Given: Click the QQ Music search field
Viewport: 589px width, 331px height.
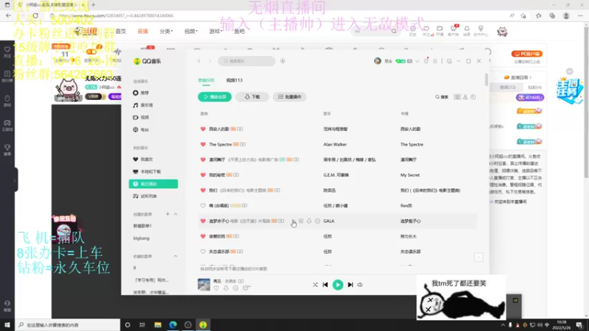Looking at the screenshot, I should pos(247,61).
